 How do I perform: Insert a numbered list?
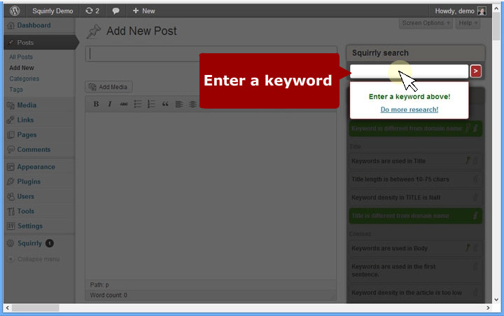click(151, 104)
